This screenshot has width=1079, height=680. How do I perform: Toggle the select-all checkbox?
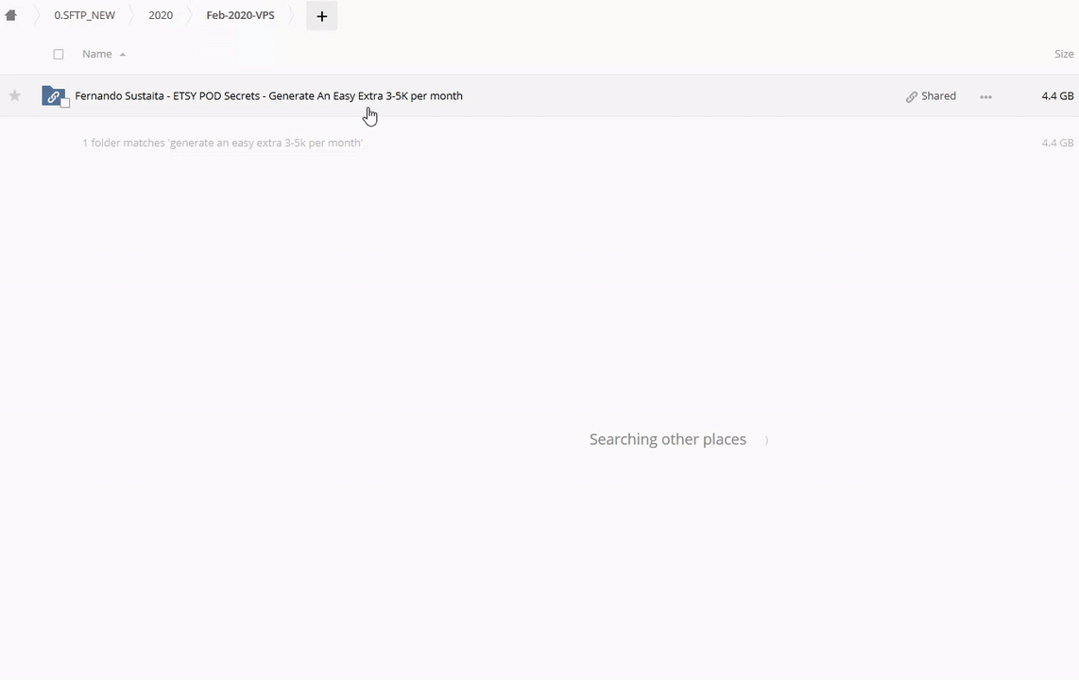pos(59,54)
